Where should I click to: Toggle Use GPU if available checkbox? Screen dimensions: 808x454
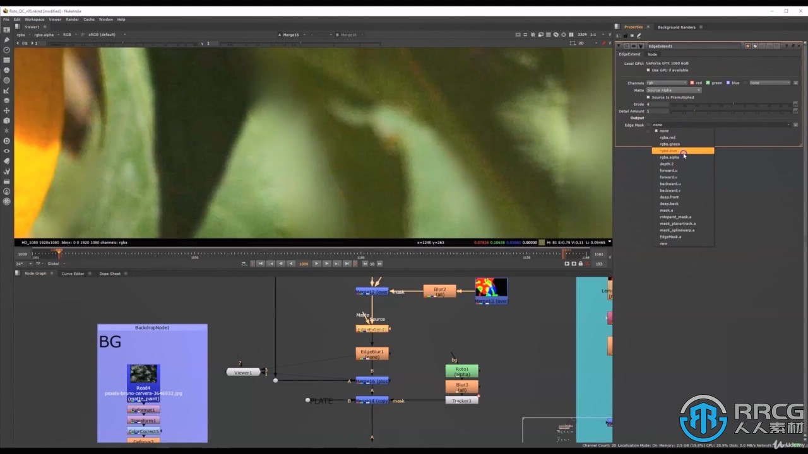pos(648,70)
